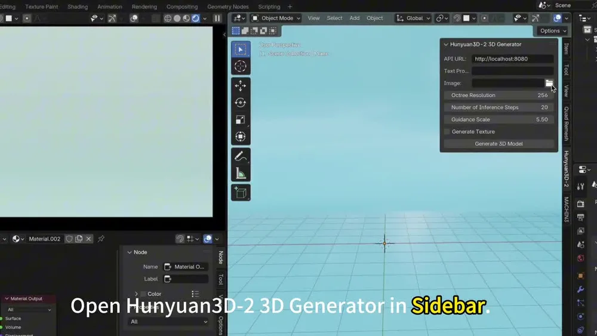Open the Shading workspace tab
The height and width of the screenshot is (336, 597).
point(78,7)
